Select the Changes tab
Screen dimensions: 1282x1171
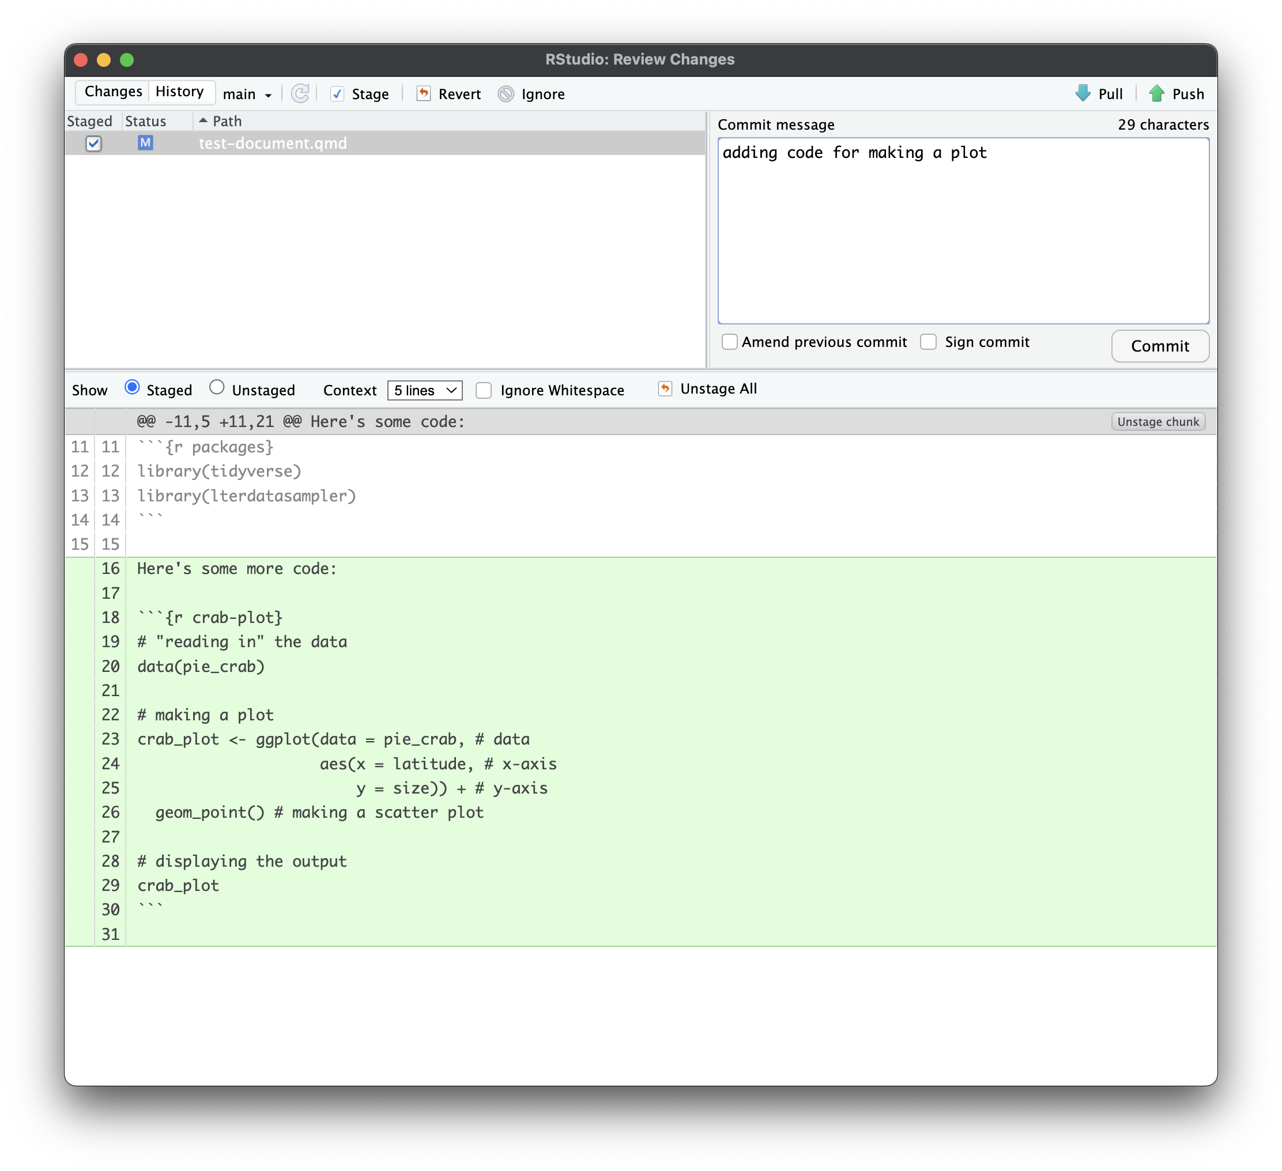point(113,92)
